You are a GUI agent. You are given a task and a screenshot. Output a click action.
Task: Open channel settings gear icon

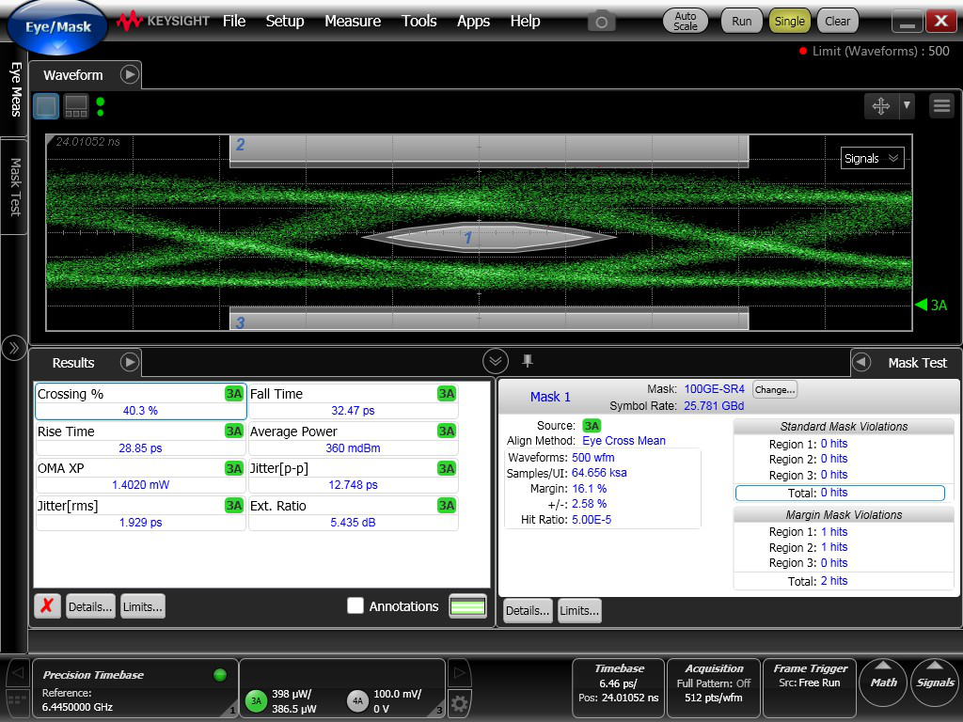pyautogui.click(x=459, y=702)
